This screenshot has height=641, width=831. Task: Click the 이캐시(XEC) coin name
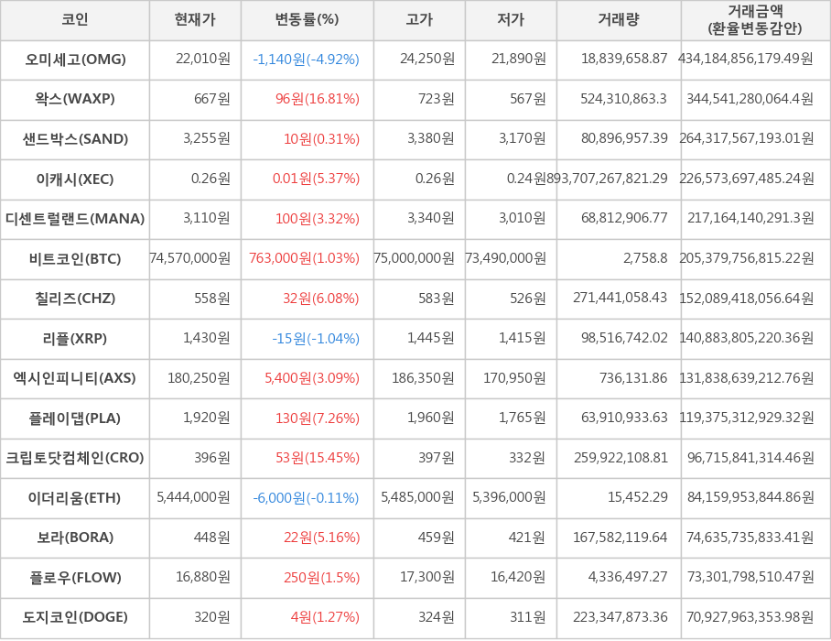click(75, 179)
